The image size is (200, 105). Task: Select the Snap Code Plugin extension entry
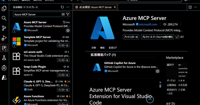tap(41, 71)
